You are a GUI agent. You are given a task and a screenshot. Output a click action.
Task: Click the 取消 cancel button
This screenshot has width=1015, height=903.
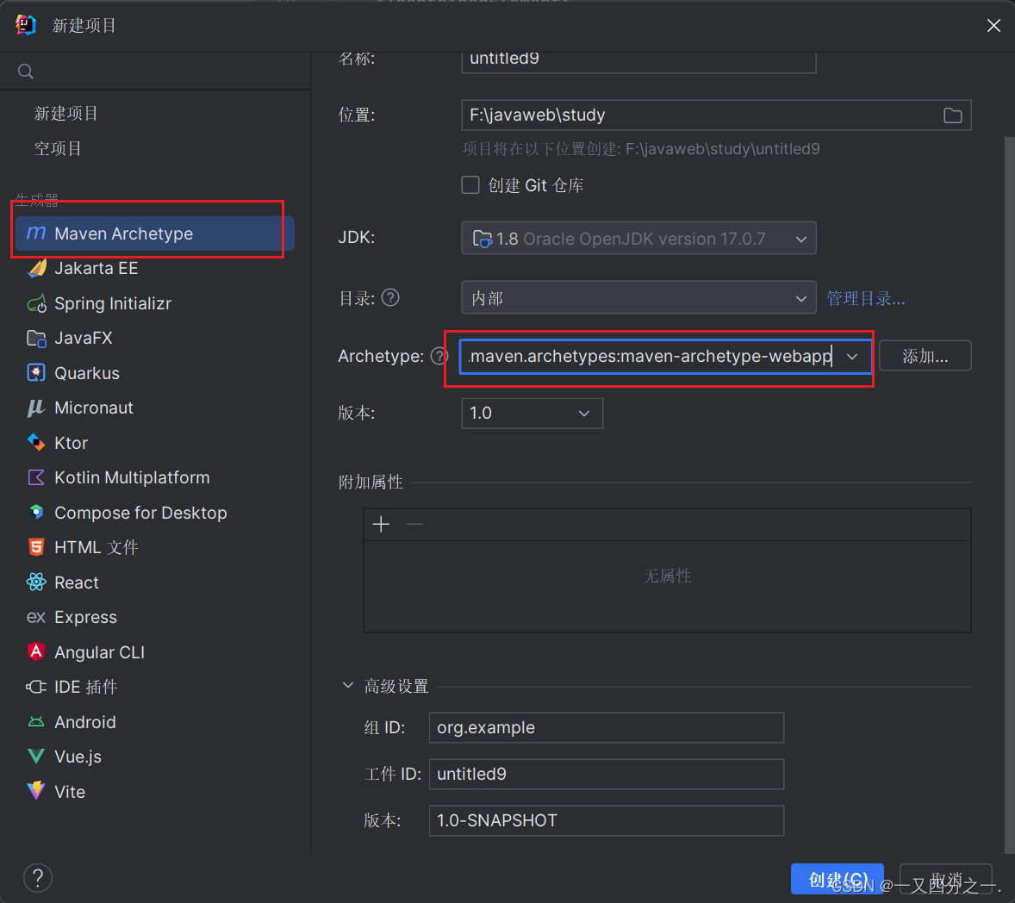click(x=946, y=879)
